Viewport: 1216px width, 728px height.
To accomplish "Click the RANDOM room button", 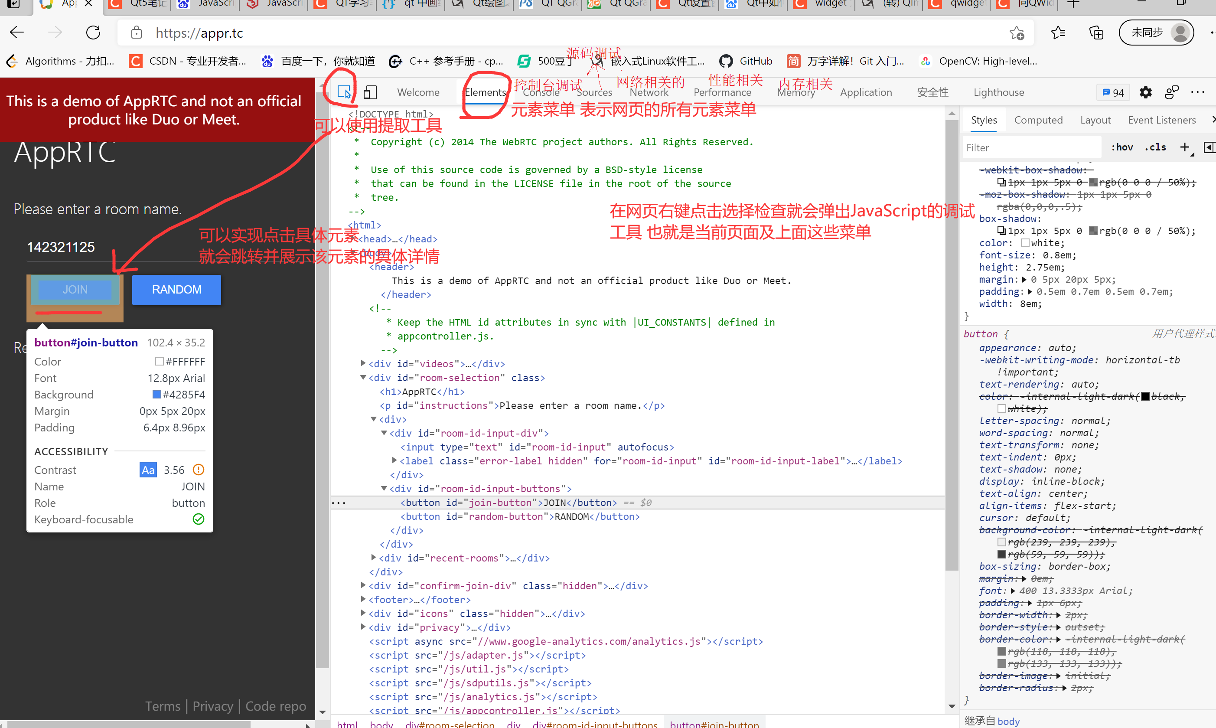I will click(x=176, y=290).
